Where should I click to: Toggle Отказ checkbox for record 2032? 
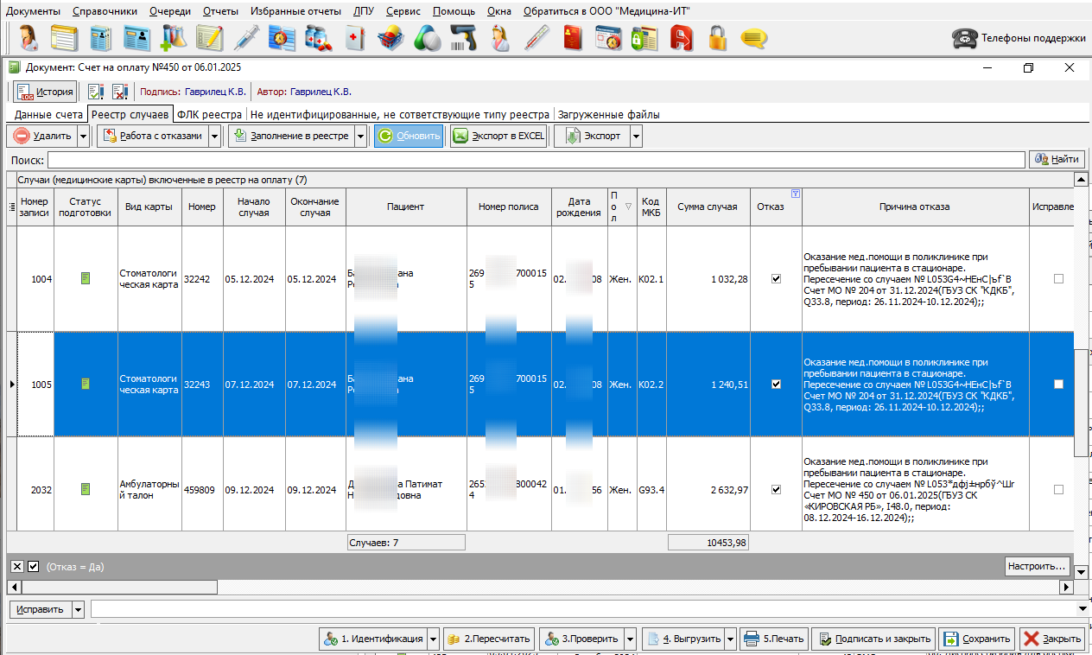click(776, 489)
